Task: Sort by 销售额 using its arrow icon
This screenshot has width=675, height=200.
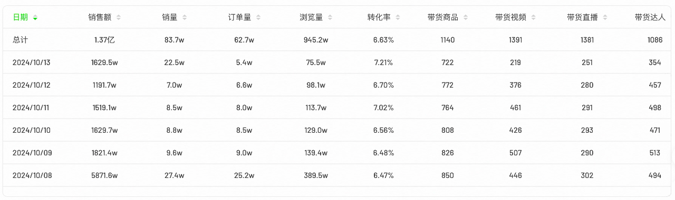Action: click(119, 18)
